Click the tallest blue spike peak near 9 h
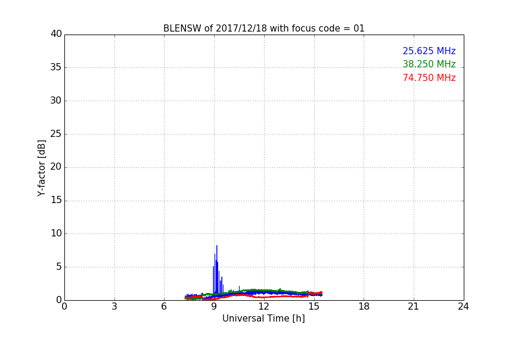Viewport: 515px width, 343px height. (217, 246)
